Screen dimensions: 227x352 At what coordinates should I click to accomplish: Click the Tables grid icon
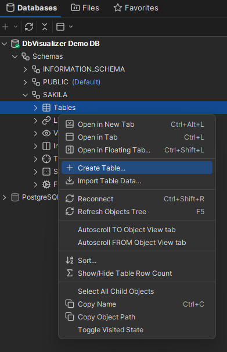coord(46,108)
